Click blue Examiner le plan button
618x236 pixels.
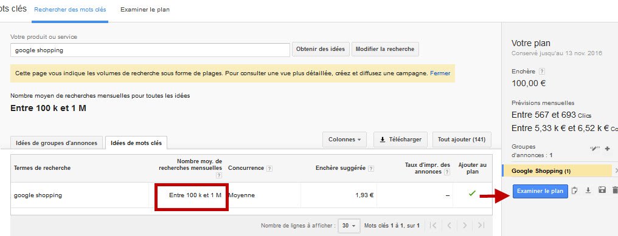coord(540,191)
